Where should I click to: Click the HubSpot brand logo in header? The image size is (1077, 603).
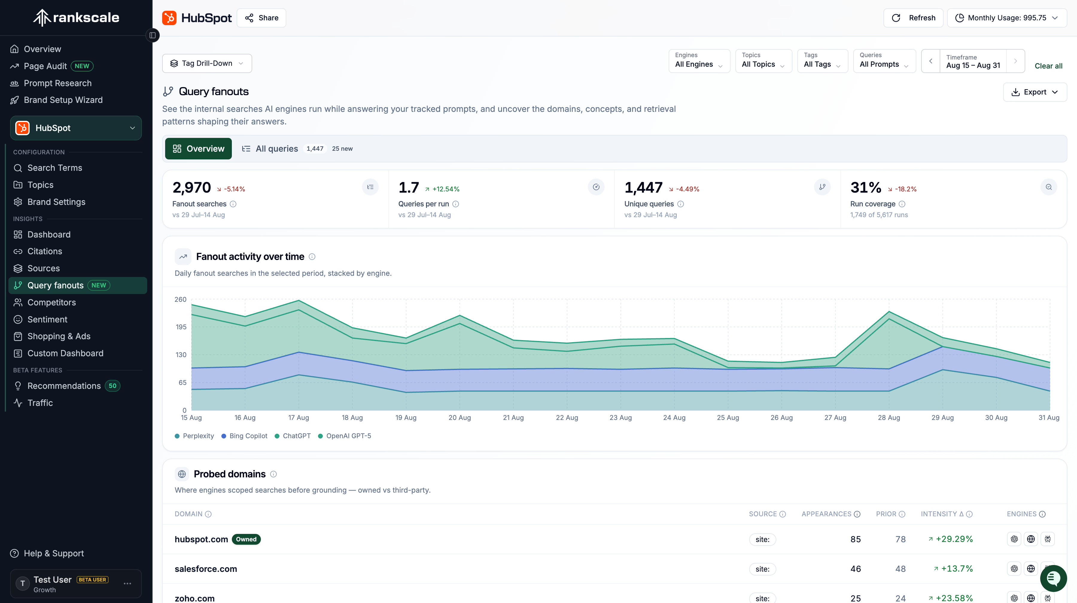169,18
